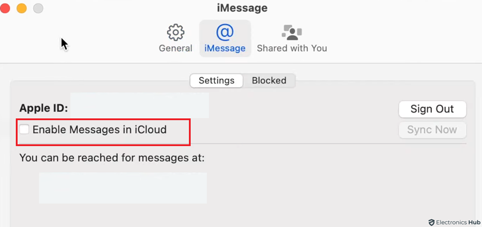Click the Apple ID account field
Image resolution: width=482 pixels, height=227 pixels.
[140, 106]
